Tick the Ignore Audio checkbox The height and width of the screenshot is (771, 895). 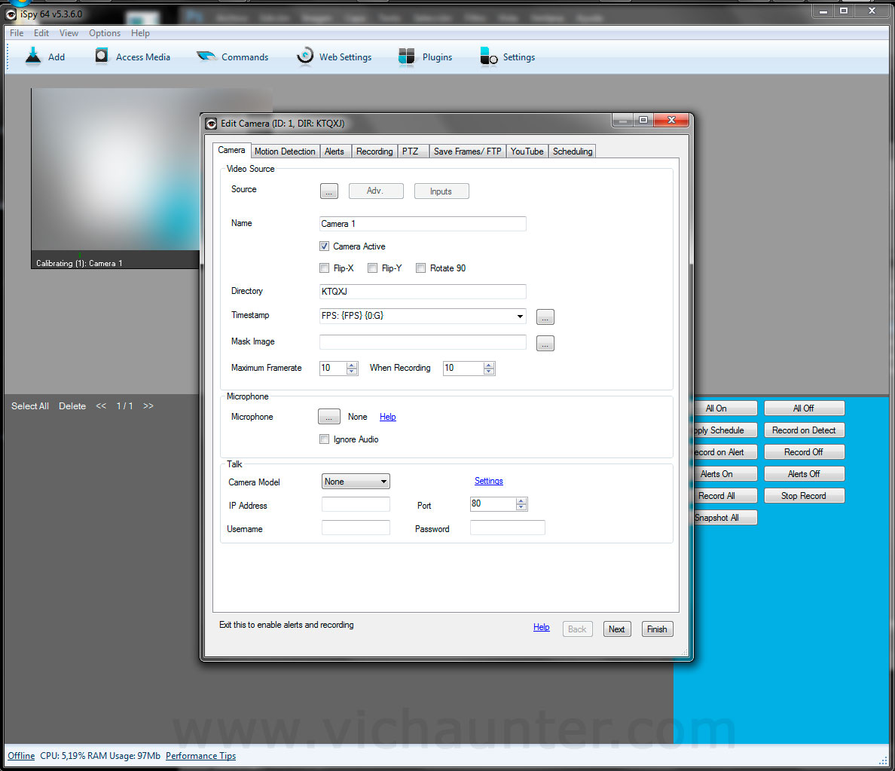point(324,439)
